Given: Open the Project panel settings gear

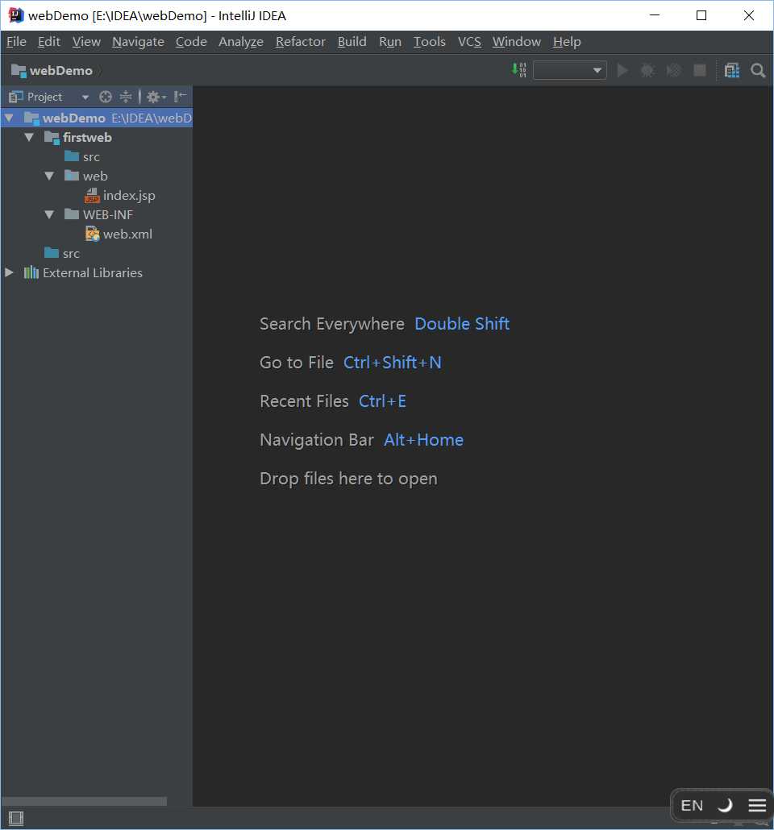Looking at the screenshot, I should coord(156,97).
